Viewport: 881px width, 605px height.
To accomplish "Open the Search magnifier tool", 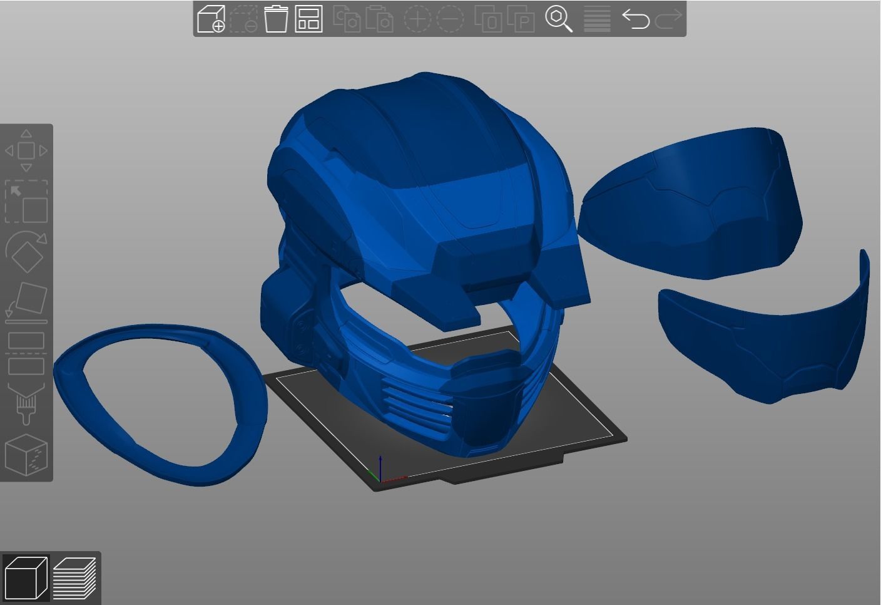I will click(559, 19).
